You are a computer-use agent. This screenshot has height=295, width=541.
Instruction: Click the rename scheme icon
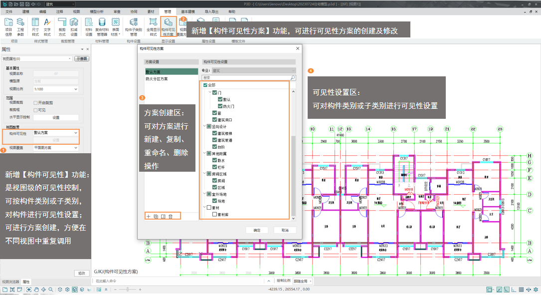(x=163, y=216)
